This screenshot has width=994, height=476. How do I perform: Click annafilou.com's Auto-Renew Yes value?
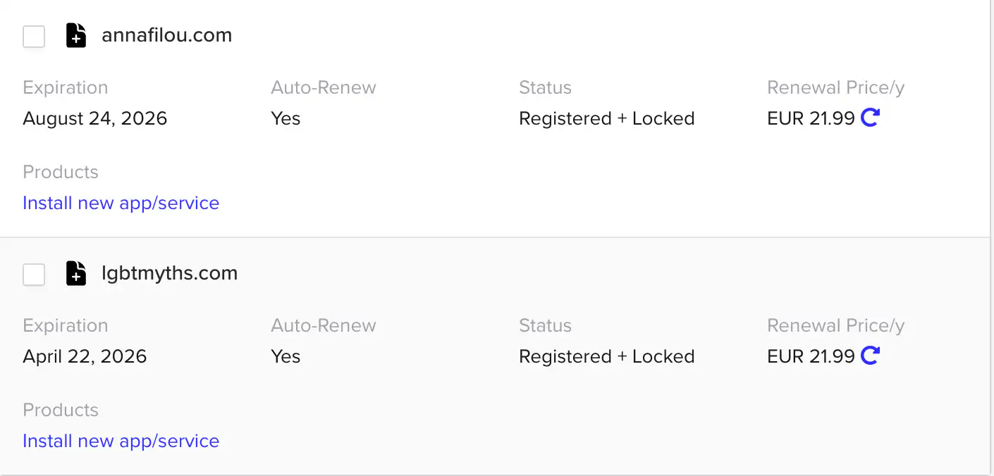[x=286, y=118]
